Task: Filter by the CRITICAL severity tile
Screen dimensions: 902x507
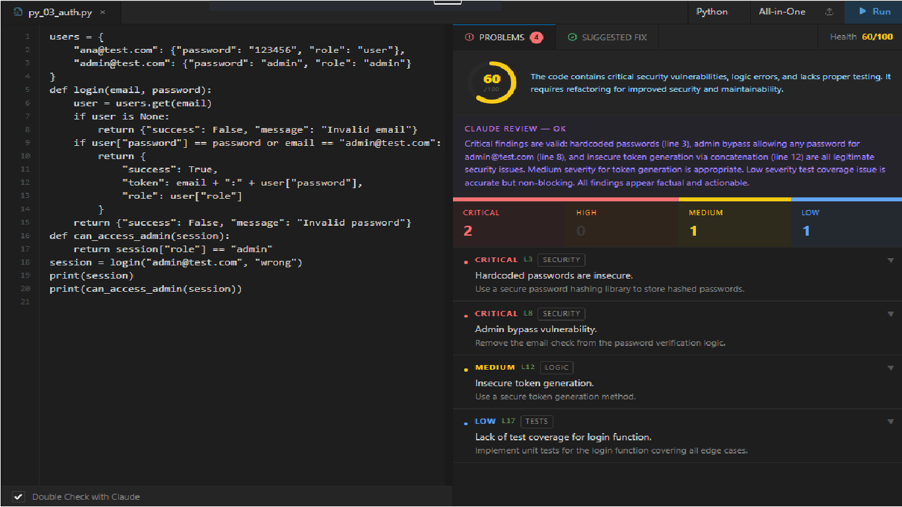Action: (509, 222)
